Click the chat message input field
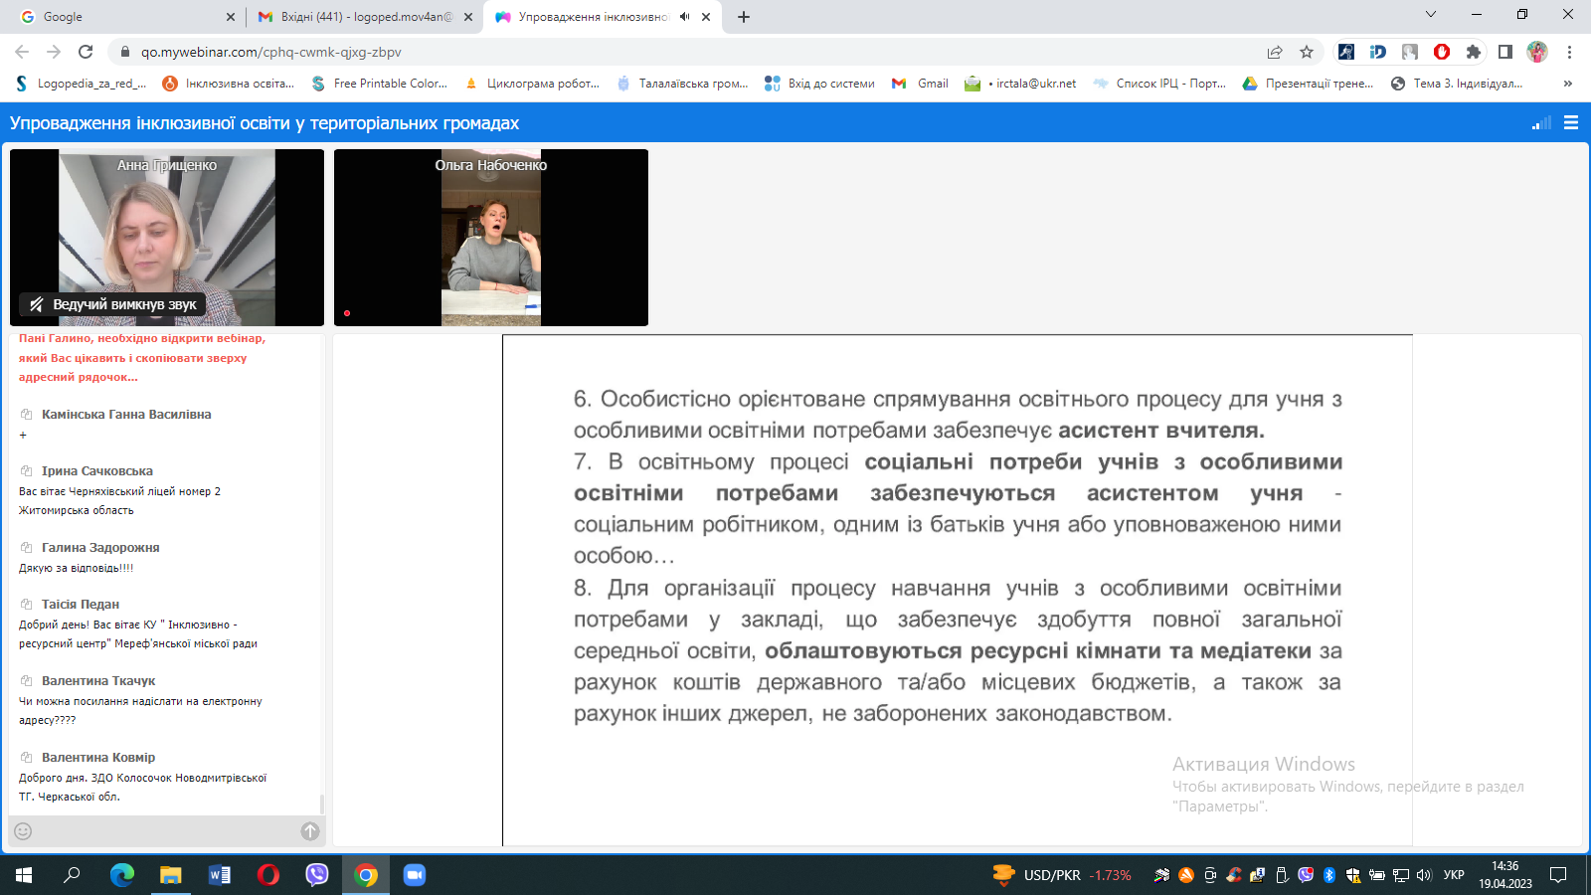The image size is (1591, 895). [x=166, y=830]
